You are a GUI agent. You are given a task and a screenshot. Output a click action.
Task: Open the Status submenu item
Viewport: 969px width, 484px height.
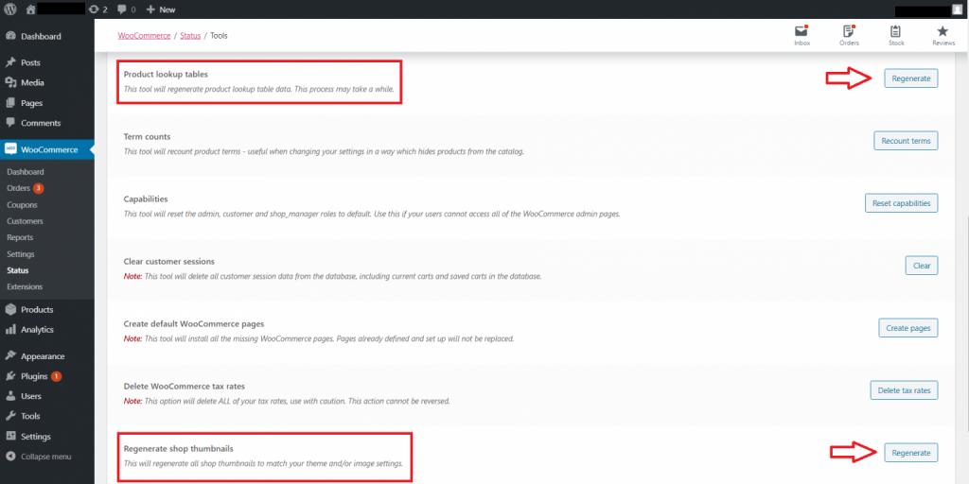click(17, 270)
